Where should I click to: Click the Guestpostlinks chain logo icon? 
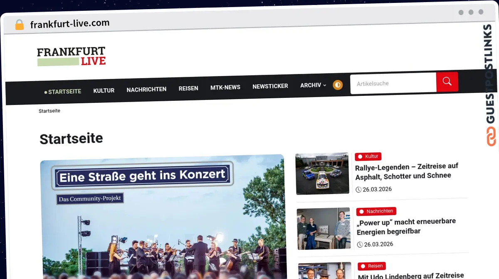491,137
